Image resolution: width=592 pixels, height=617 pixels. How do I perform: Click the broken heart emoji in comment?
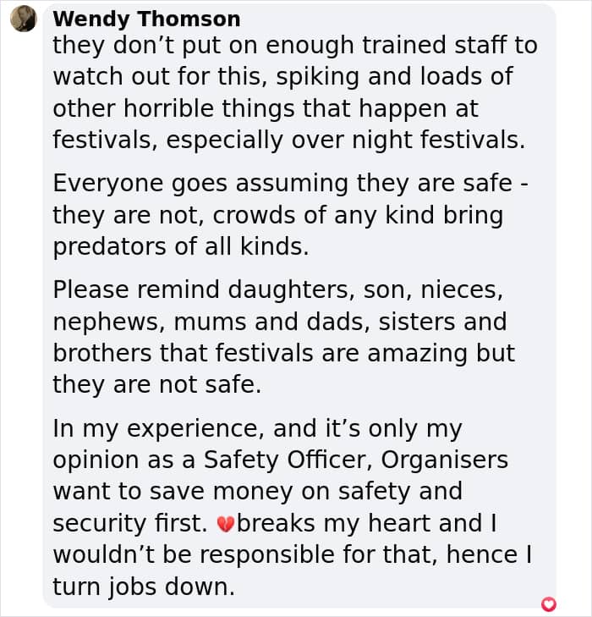226,524
